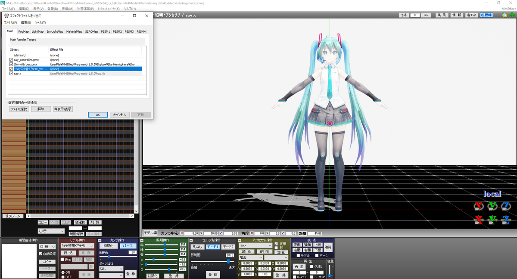Switch to the PSSM1 tab in effect dialog
517x279 pixels.
106,31
